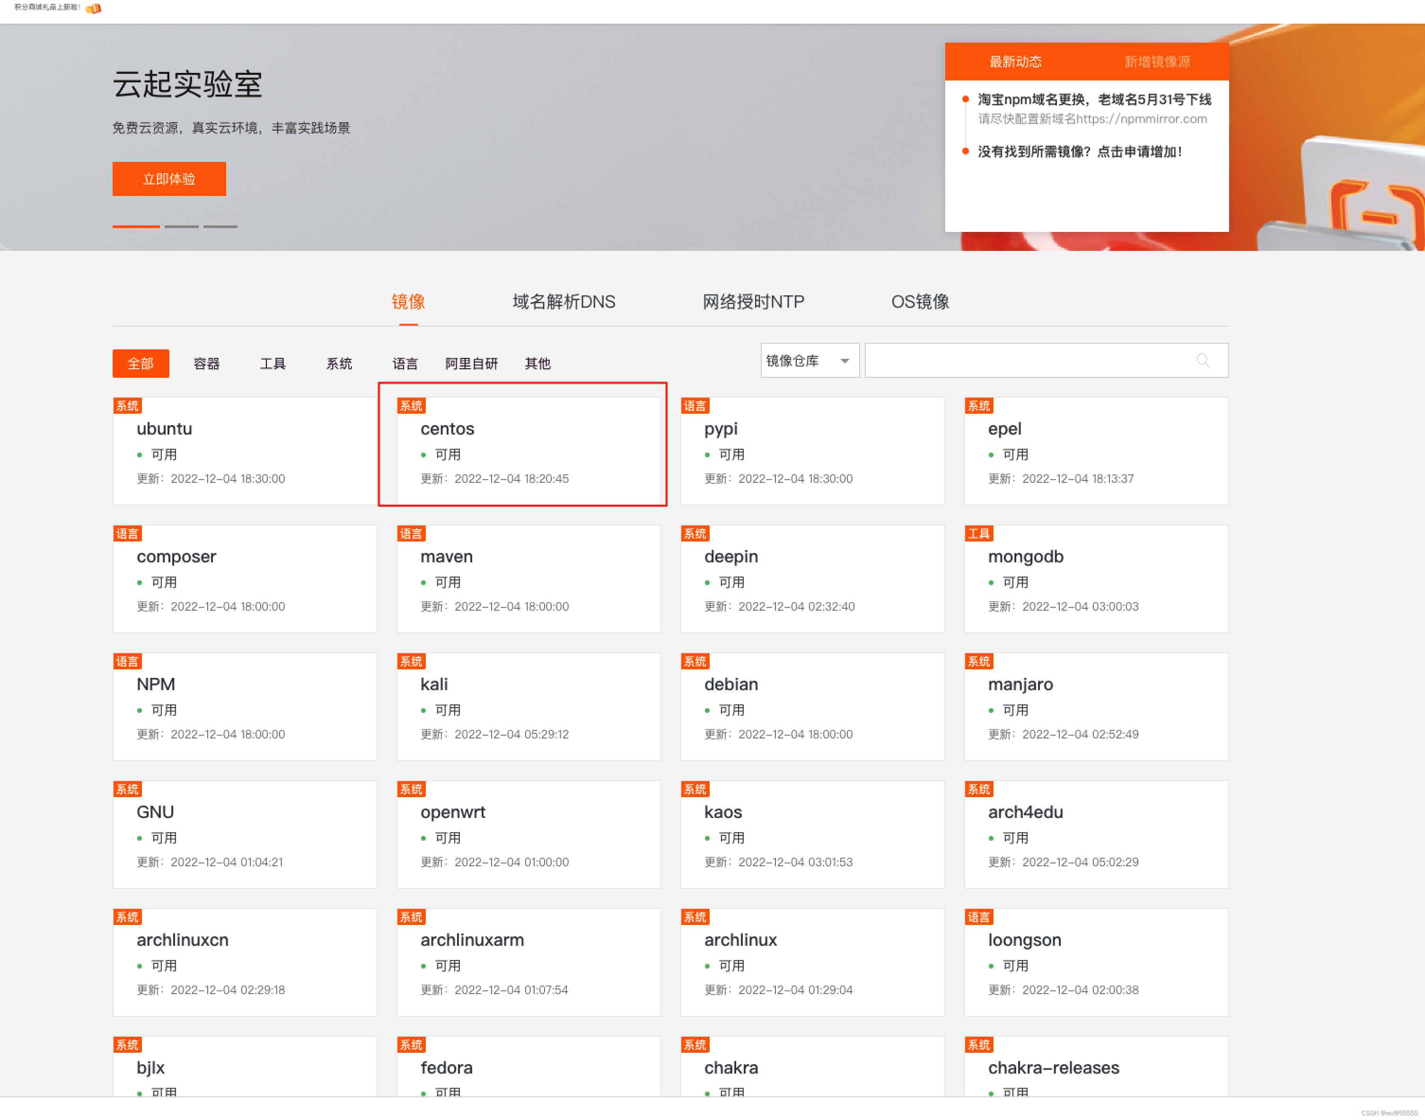Click the search magnifier icon

pos(1203,360)
